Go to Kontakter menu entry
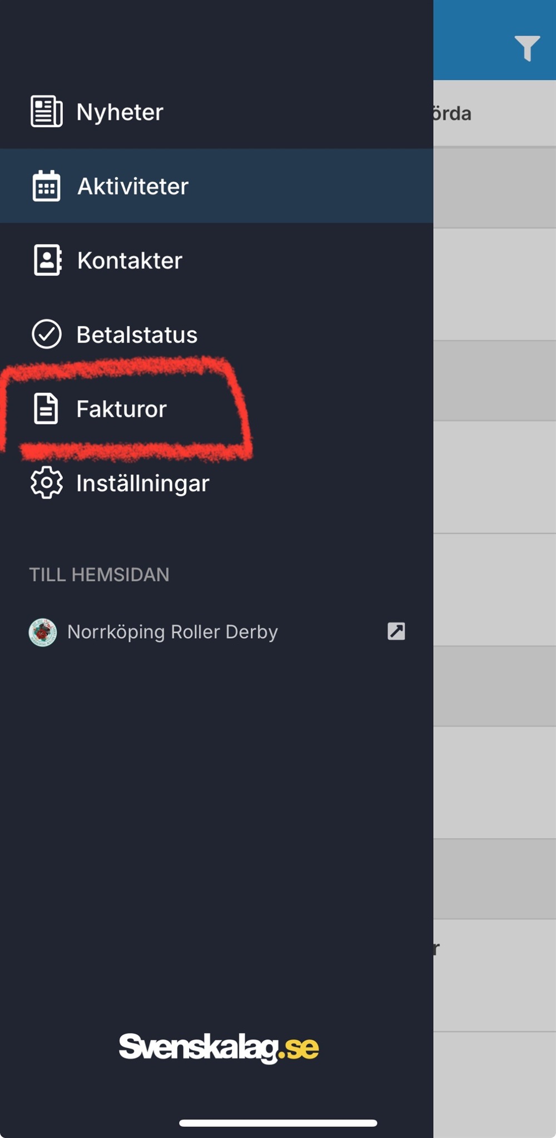 130,260
